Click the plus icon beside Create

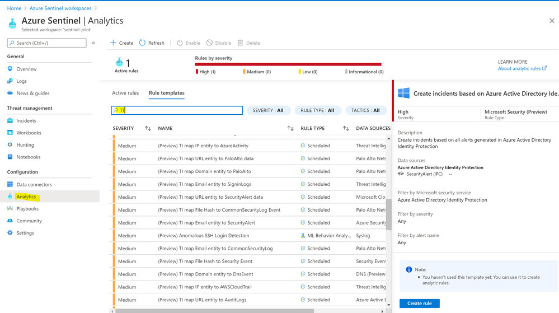[x=113, y=43]
